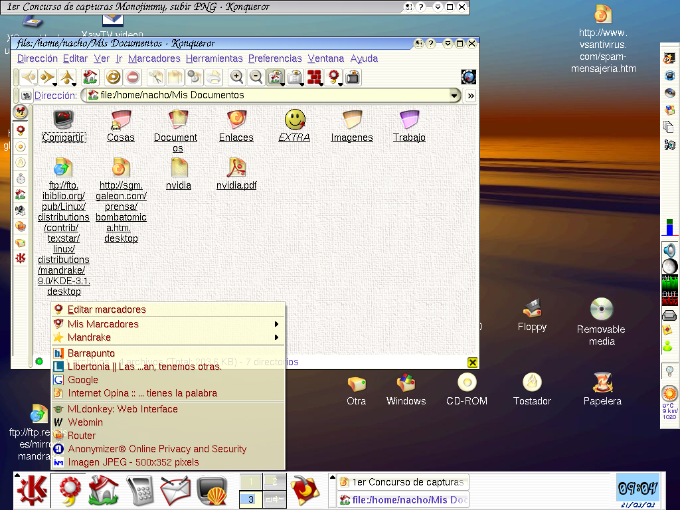
Task: Switch to file:/home/nacho/Mis Doc task
Action: 403,499
